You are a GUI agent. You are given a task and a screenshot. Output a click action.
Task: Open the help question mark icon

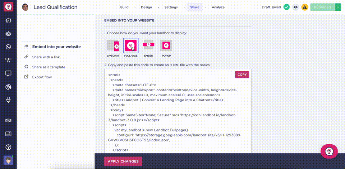[x=8, y=147]
